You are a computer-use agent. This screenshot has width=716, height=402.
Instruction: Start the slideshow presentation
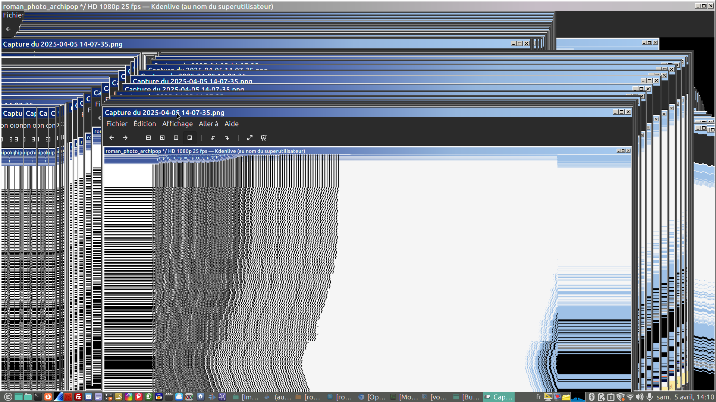pos(264,138)
